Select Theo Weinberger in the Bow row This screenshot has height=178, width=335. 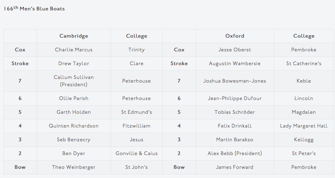click(x=74, y=167)
